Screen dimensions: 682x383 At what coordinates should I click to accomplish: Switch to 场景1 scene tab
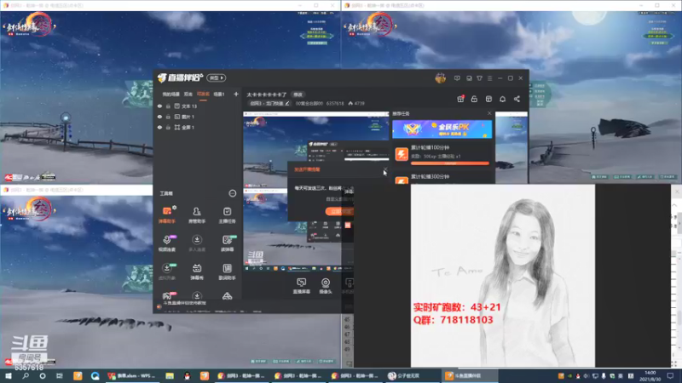pyautogui.click(x=219, y=94)
